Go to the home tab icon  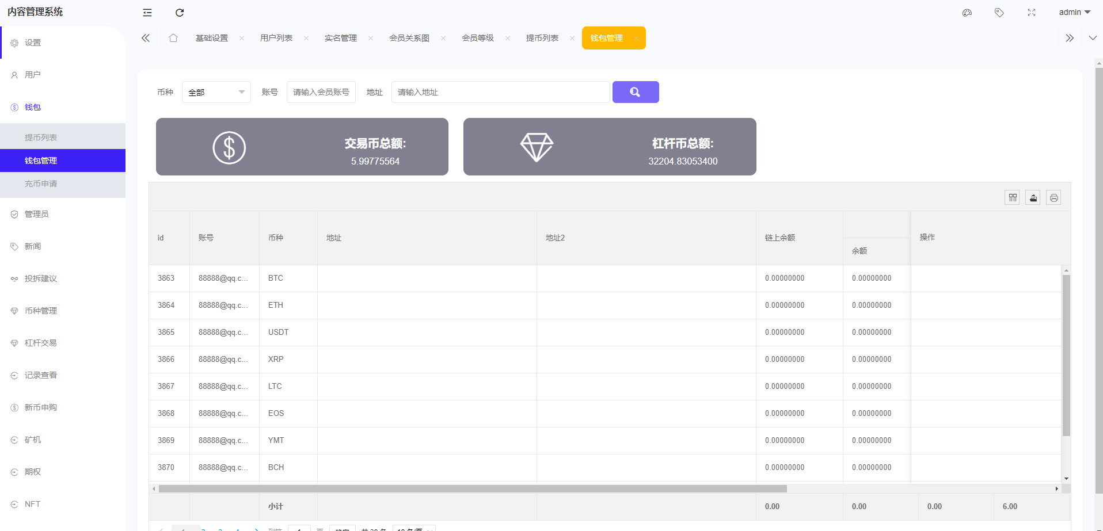[173, 38]
